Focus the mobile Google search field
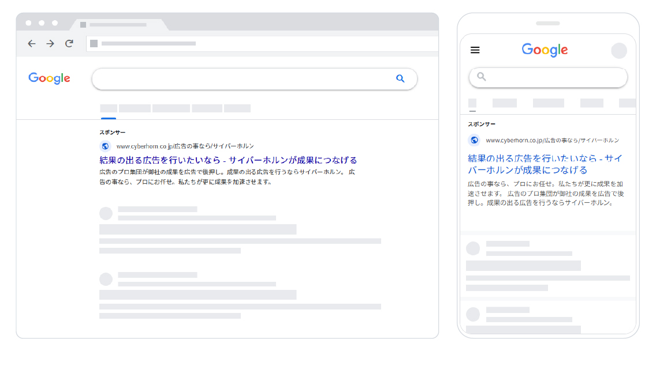Image resolution: width=656 pixels, height=370 pixels. point(554,77)
